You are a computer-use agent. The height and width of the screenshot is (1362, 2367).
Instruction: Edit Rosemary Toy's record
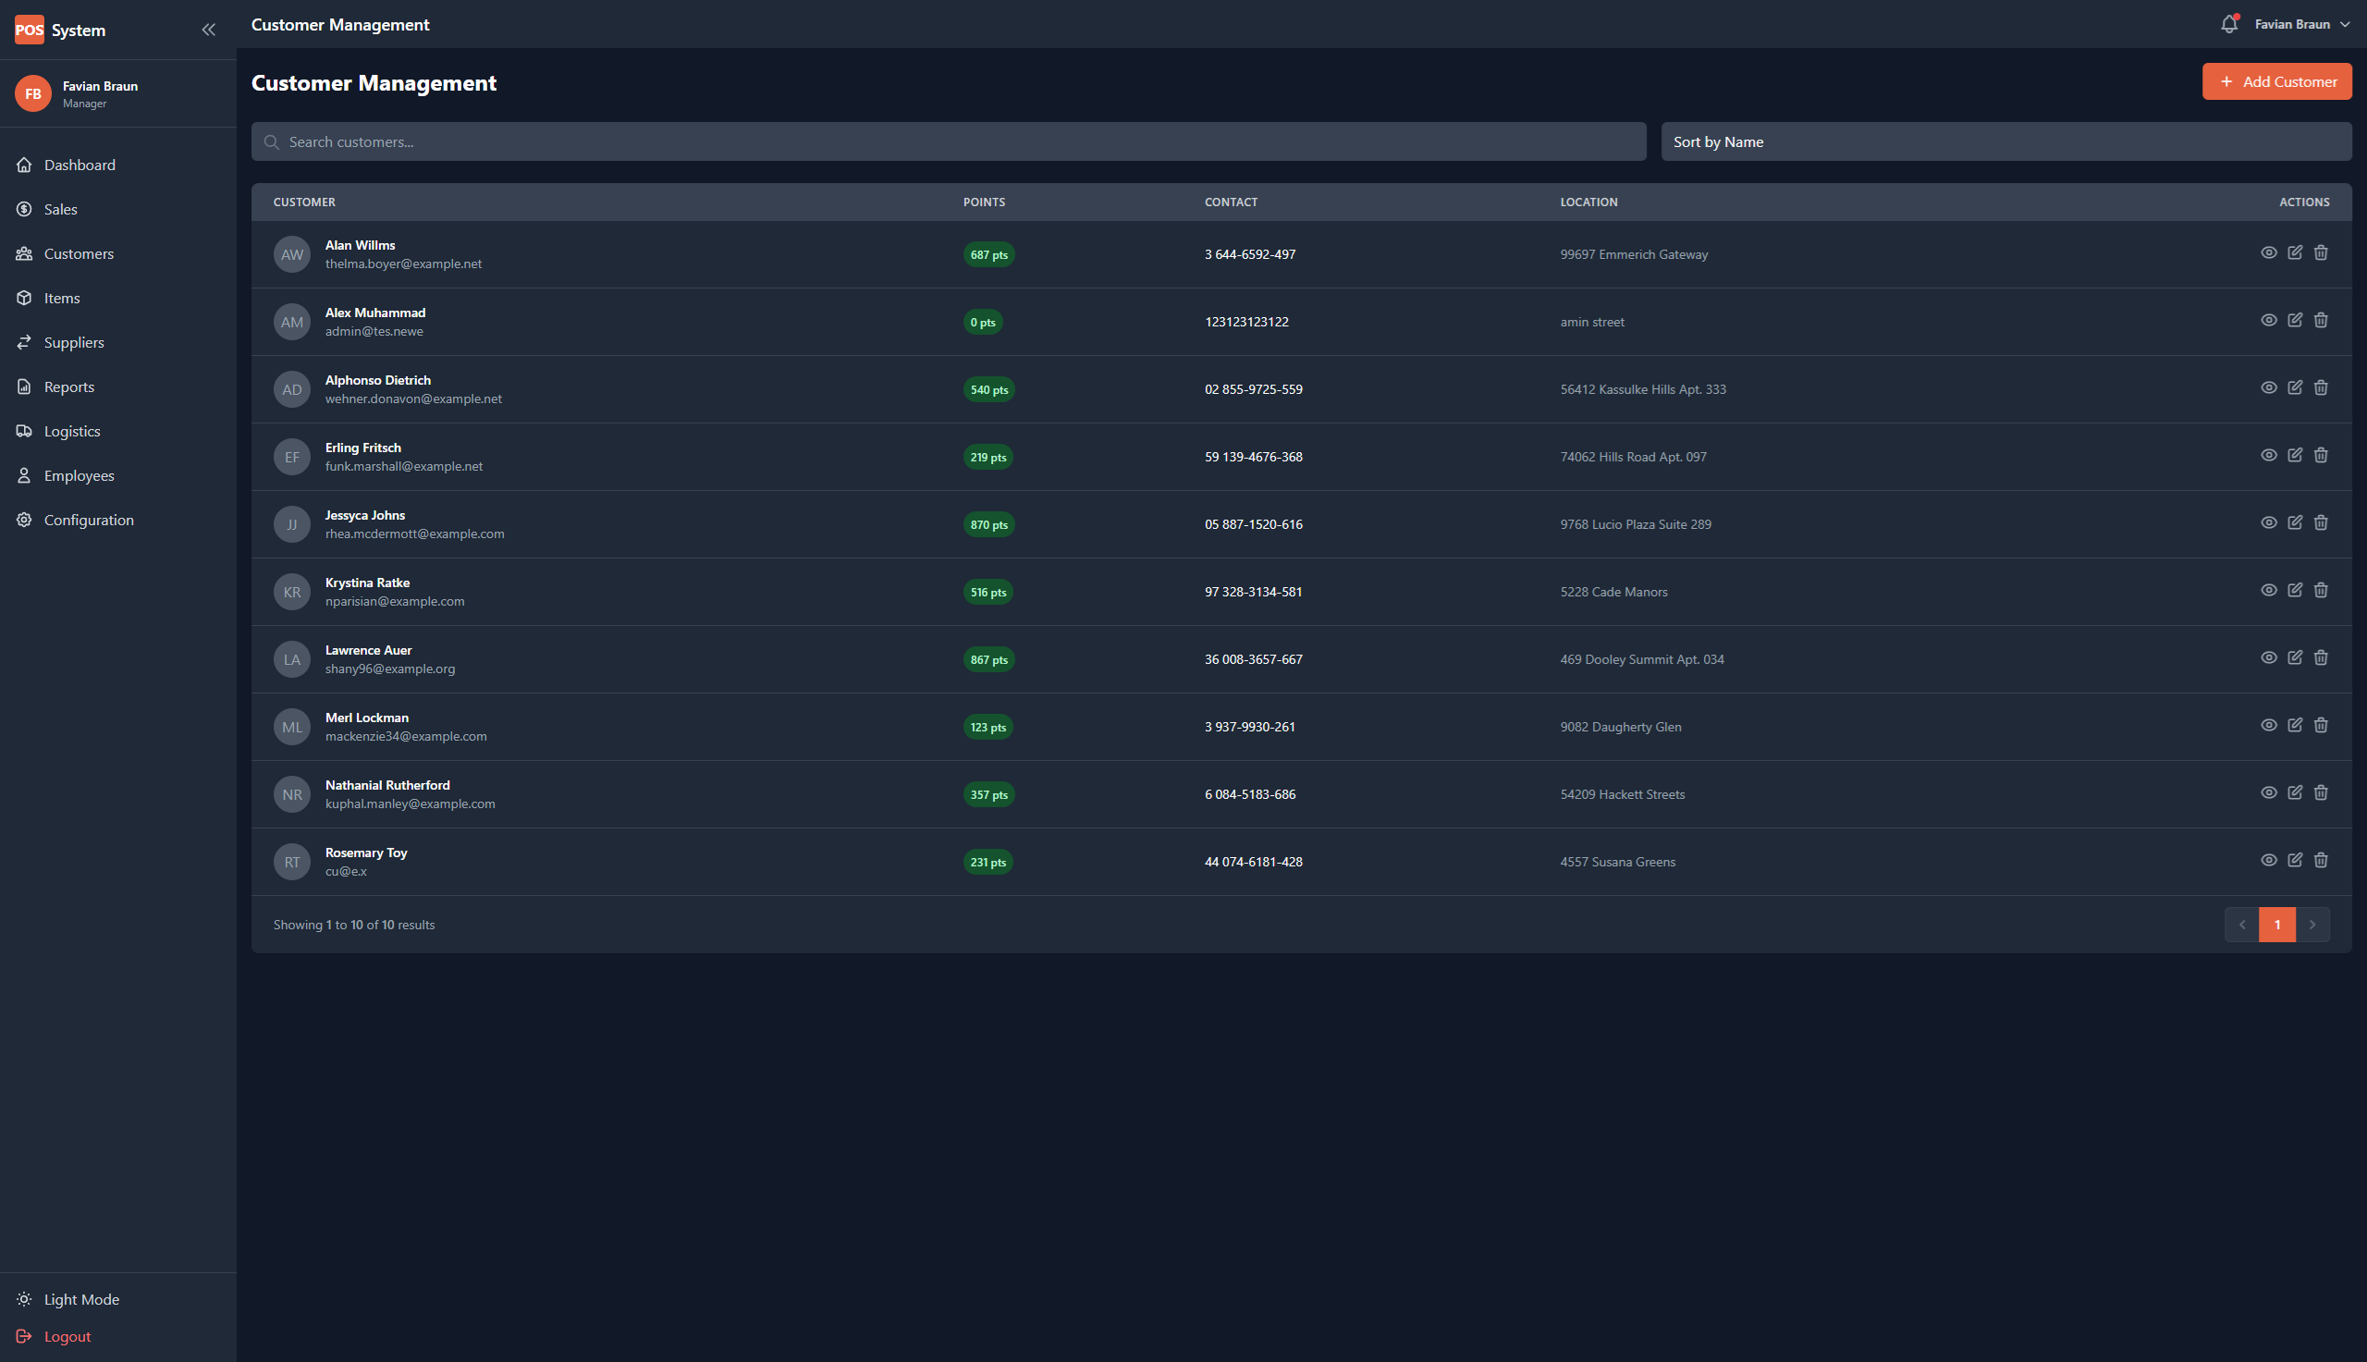point(2295,859)
